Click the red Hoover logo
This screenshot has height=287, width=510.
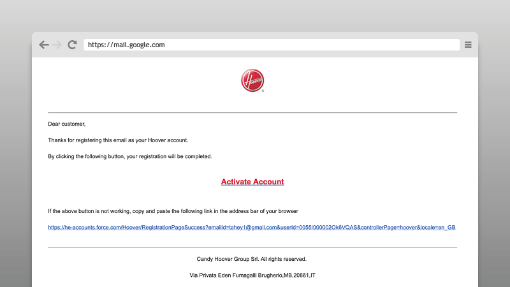(252, 80)
